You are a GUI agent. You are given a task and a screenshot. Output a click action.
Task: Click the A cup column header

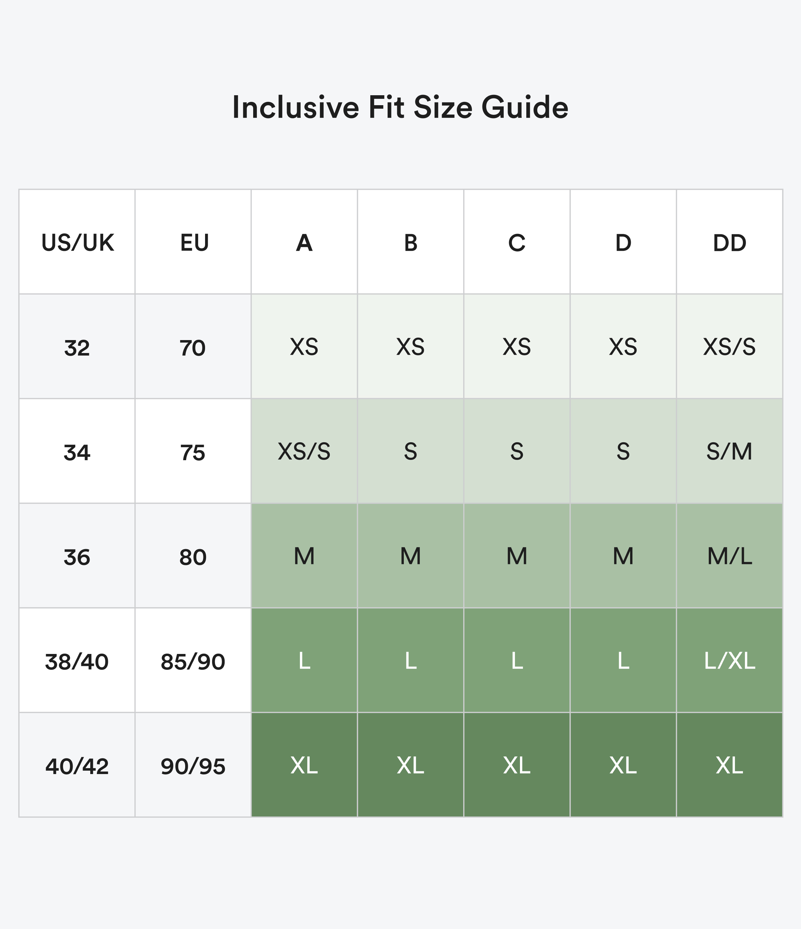point(305,242)
